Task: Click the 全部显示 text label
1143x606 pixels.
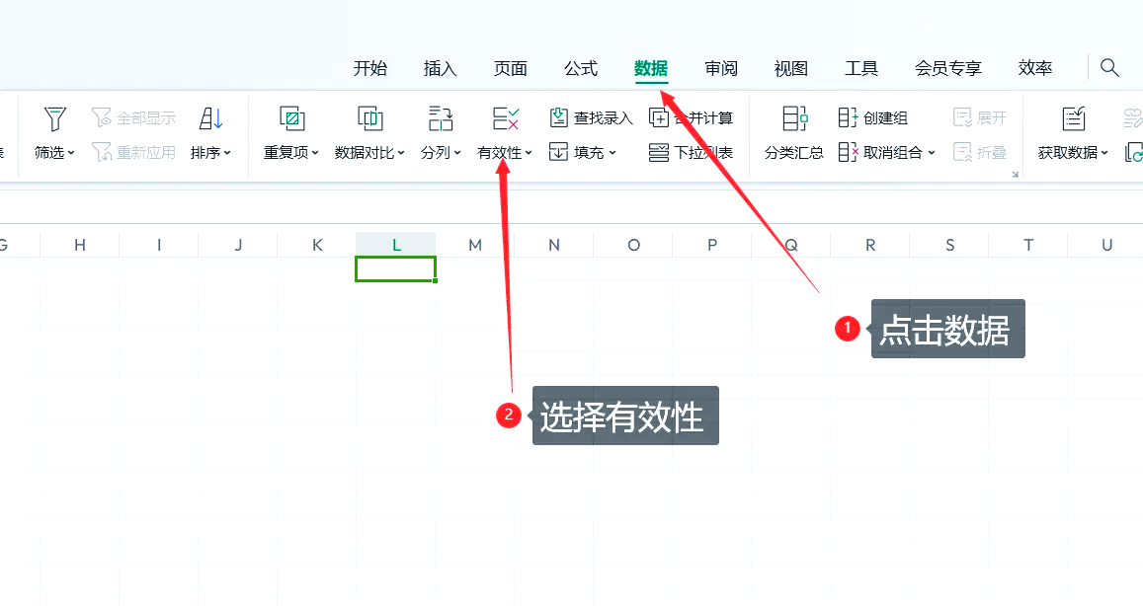Action: pyautogui.click(x=146, y=118)
